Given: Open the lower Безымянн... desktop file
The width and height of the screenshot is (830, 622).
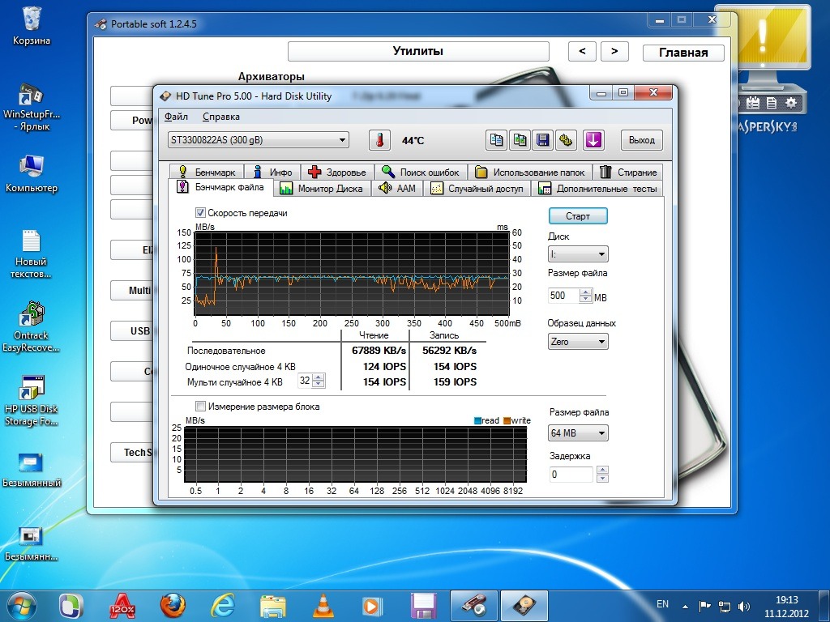Looking at the screenshot, I should pos(32,543).
